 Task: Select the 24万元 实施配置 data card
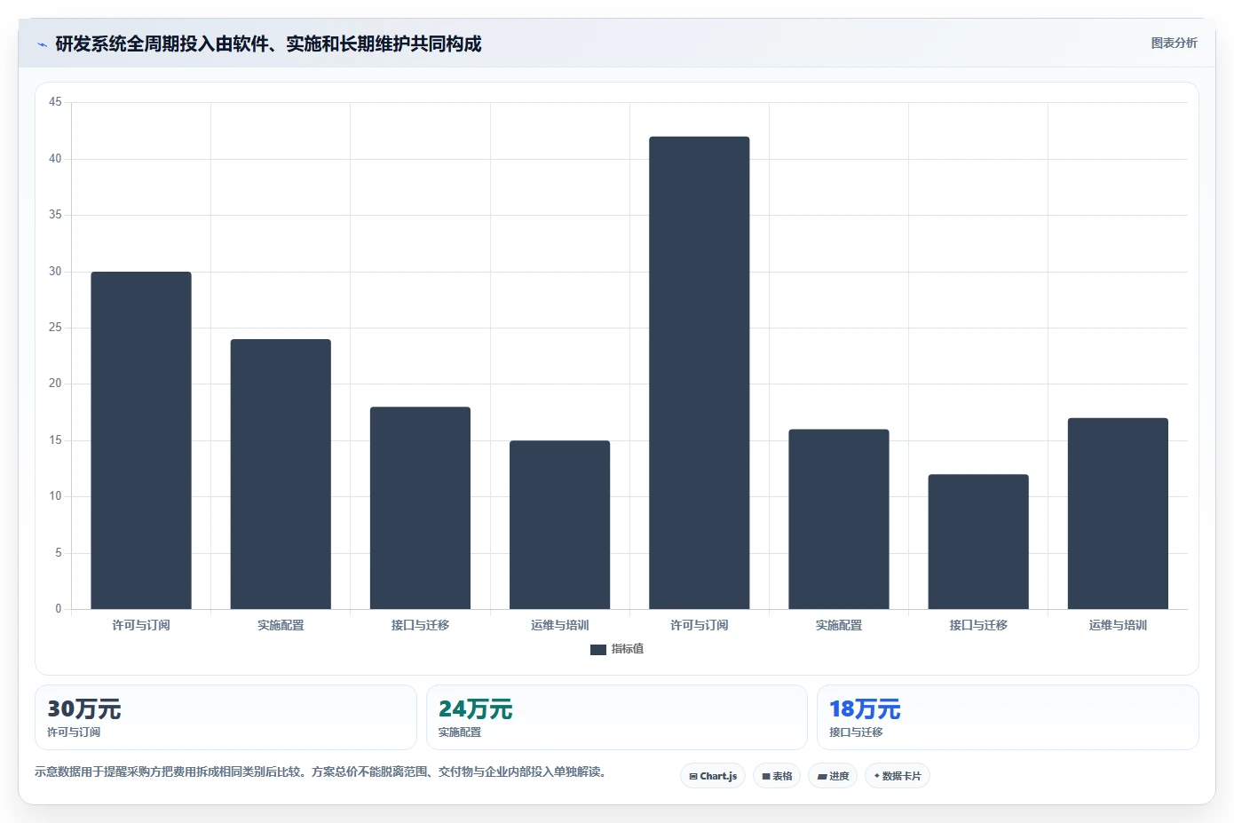coord(617,717)
